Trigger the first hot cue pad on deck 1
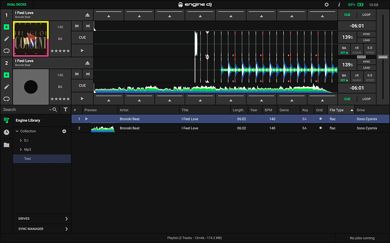The image size is (390, 243). pyautogui.click(x=109, y=15)
